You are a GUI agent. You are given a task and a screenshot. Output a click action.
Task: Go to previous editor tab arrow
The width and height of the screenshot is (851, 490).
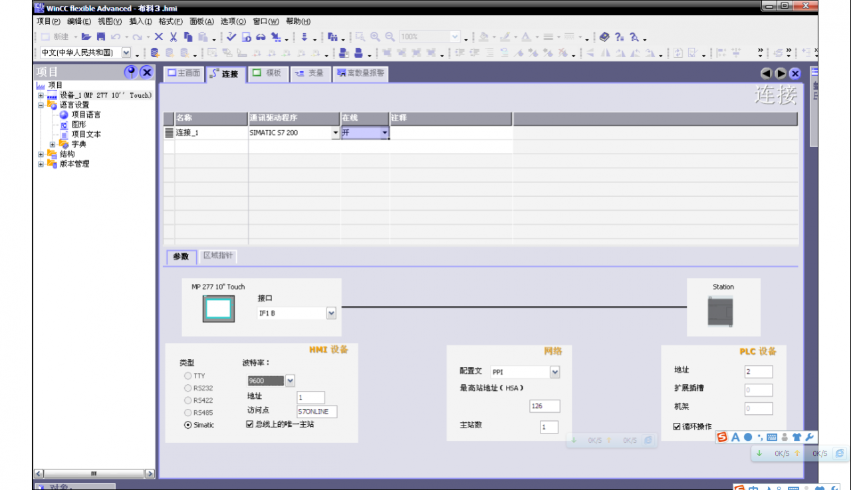point(766,74)
